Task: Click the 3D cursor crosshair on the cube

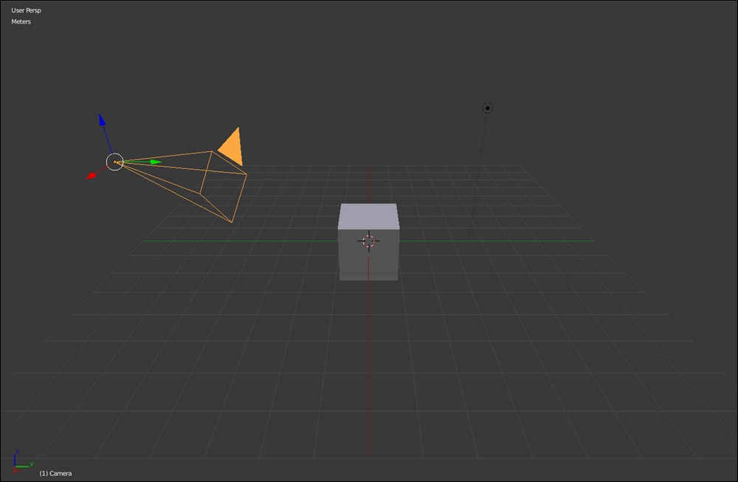Action: pos(368,241)
